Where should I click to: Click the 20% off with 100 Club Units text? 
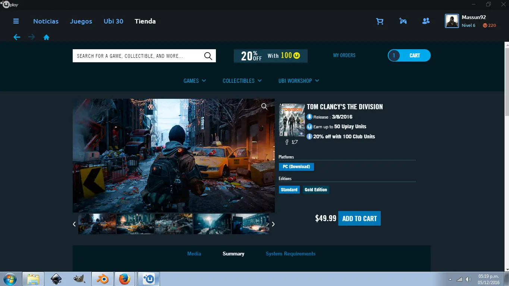coord(344,136)
